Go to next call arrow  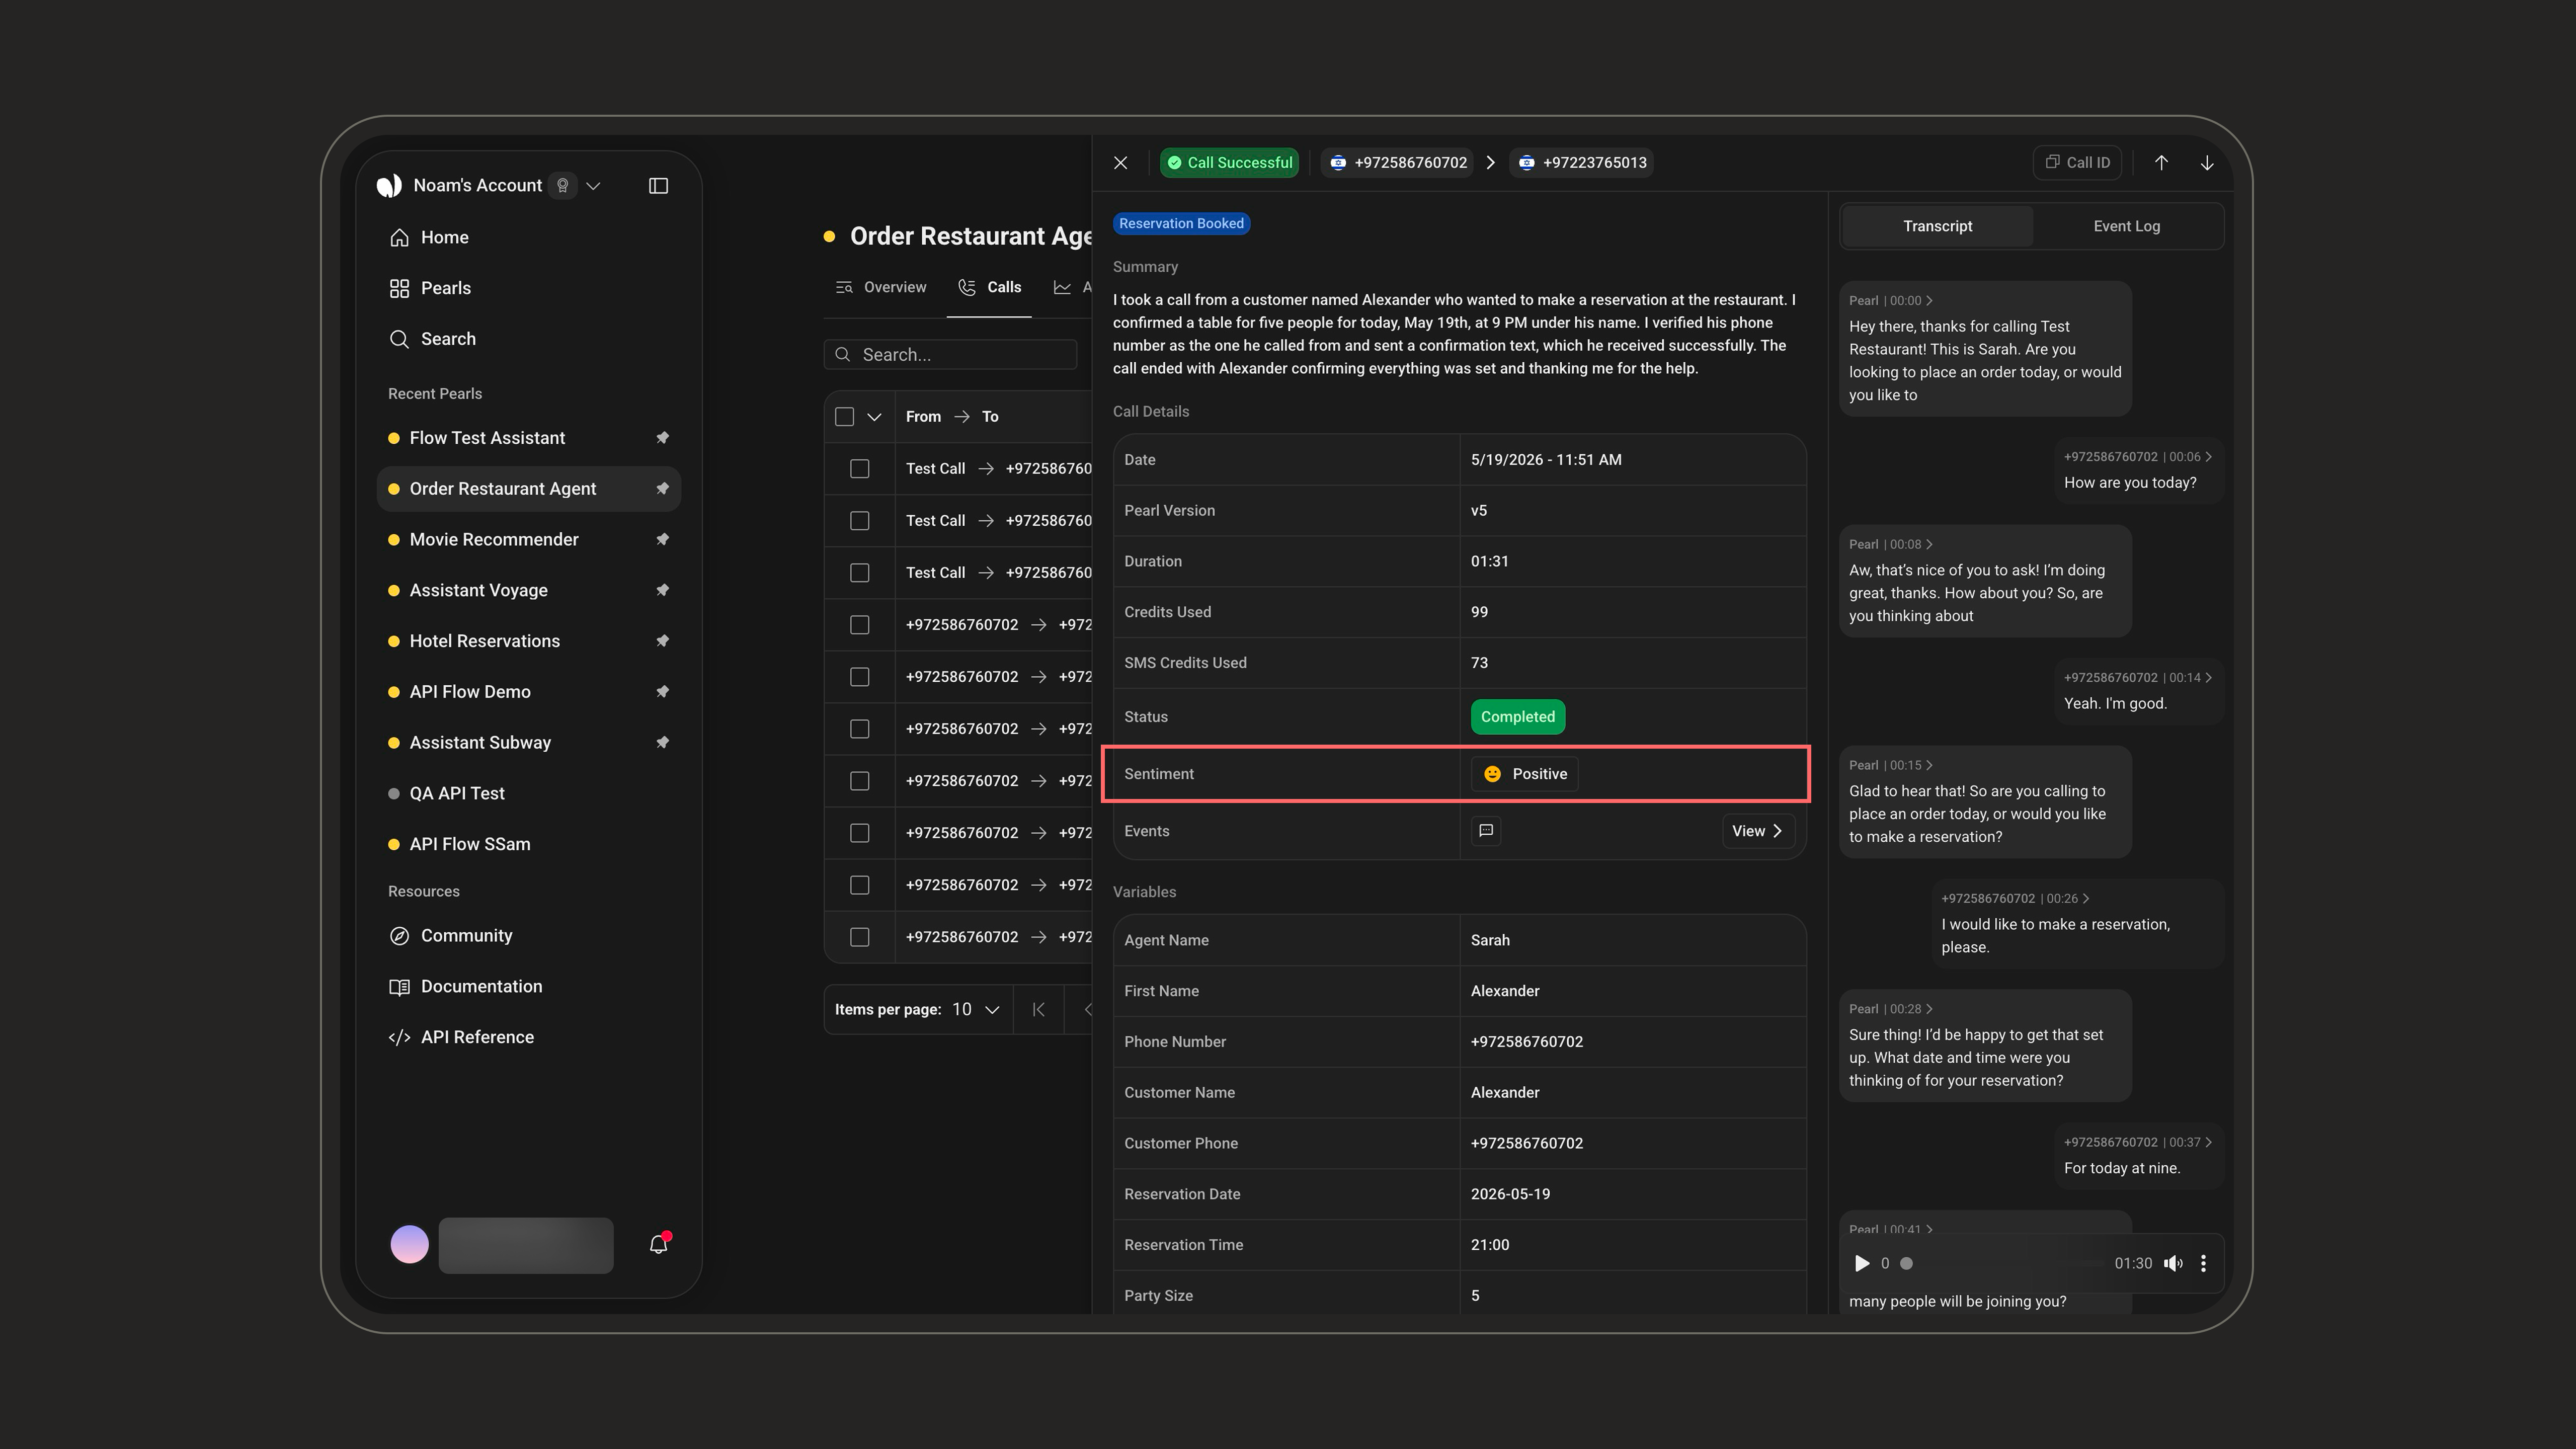pyautogui.click(x=2207, y=163)
